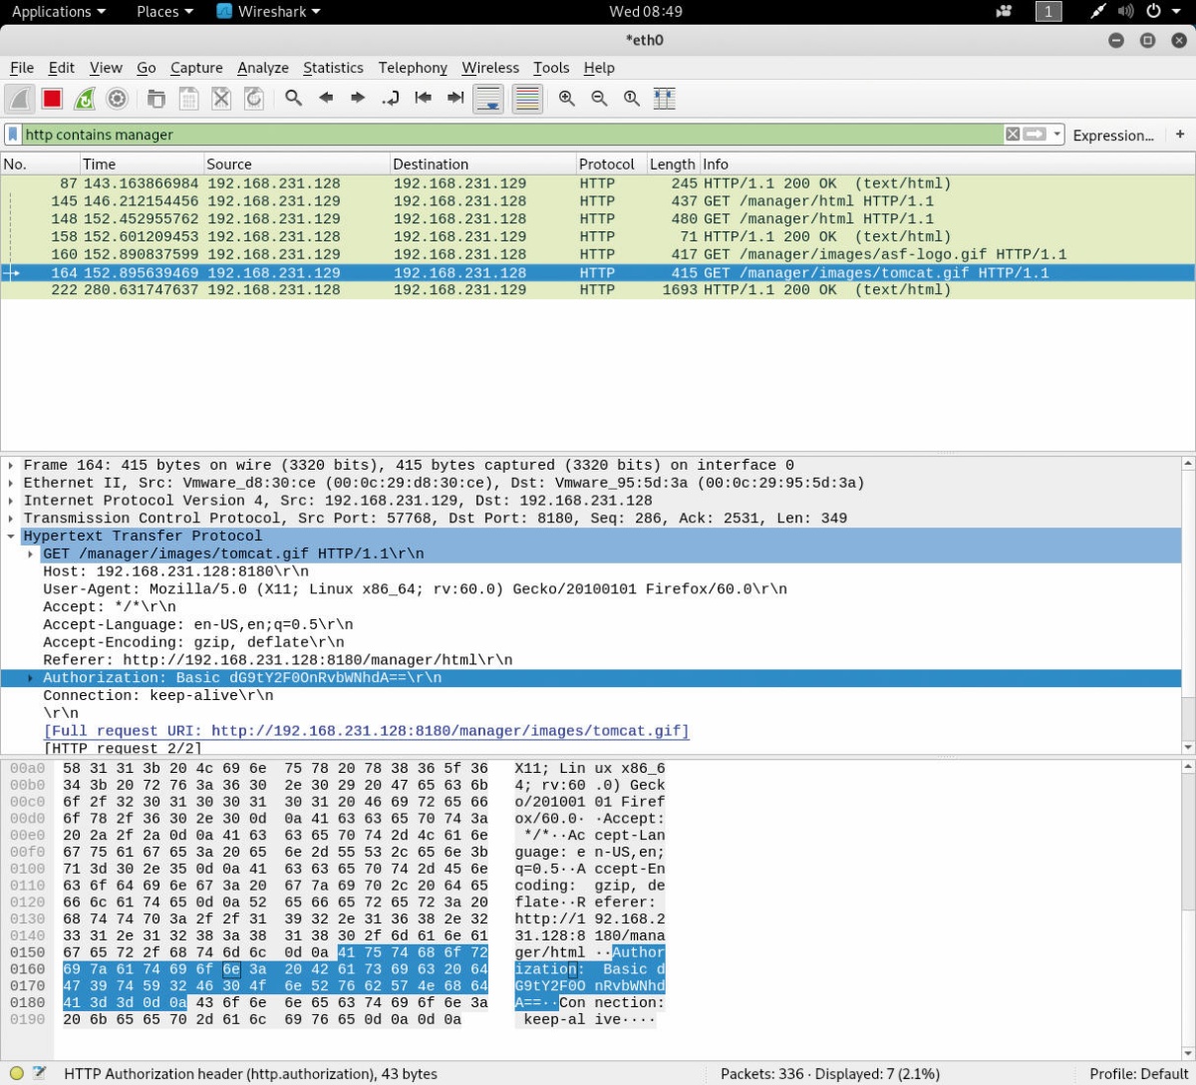Sort packets by Length column header
1196x1085 pixels.
(672, 164)
